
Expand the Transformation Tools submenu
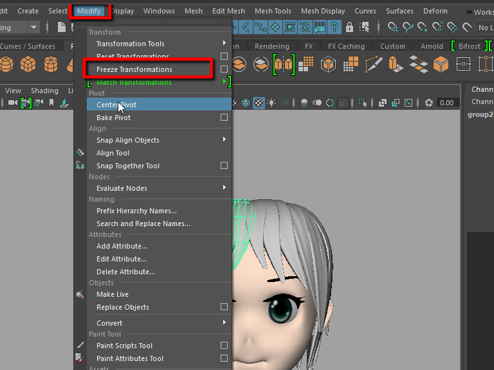[x=224, y=44]
